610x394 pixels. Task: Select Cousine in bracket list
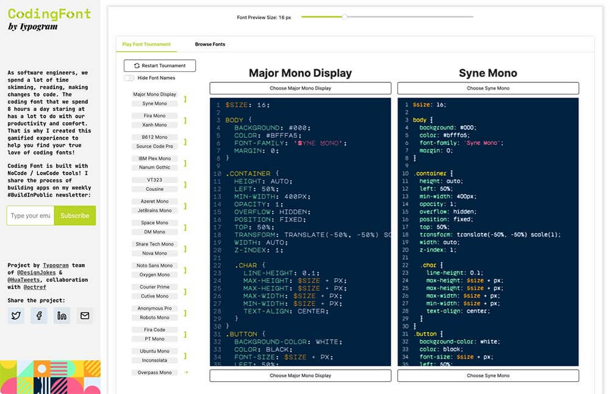pyautogui.click(x=154, y=190)
